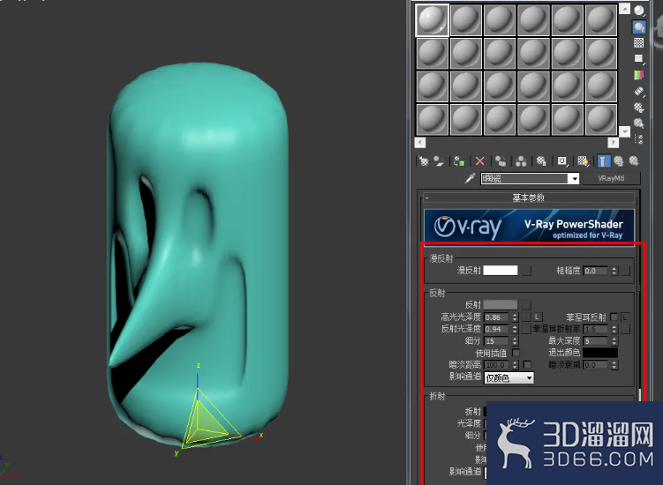Open the 反射 gray color swatch

tap(501, 304)
